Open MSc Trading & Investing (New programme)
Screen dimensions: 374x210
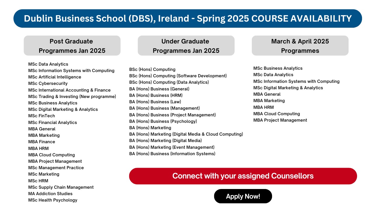72,97
